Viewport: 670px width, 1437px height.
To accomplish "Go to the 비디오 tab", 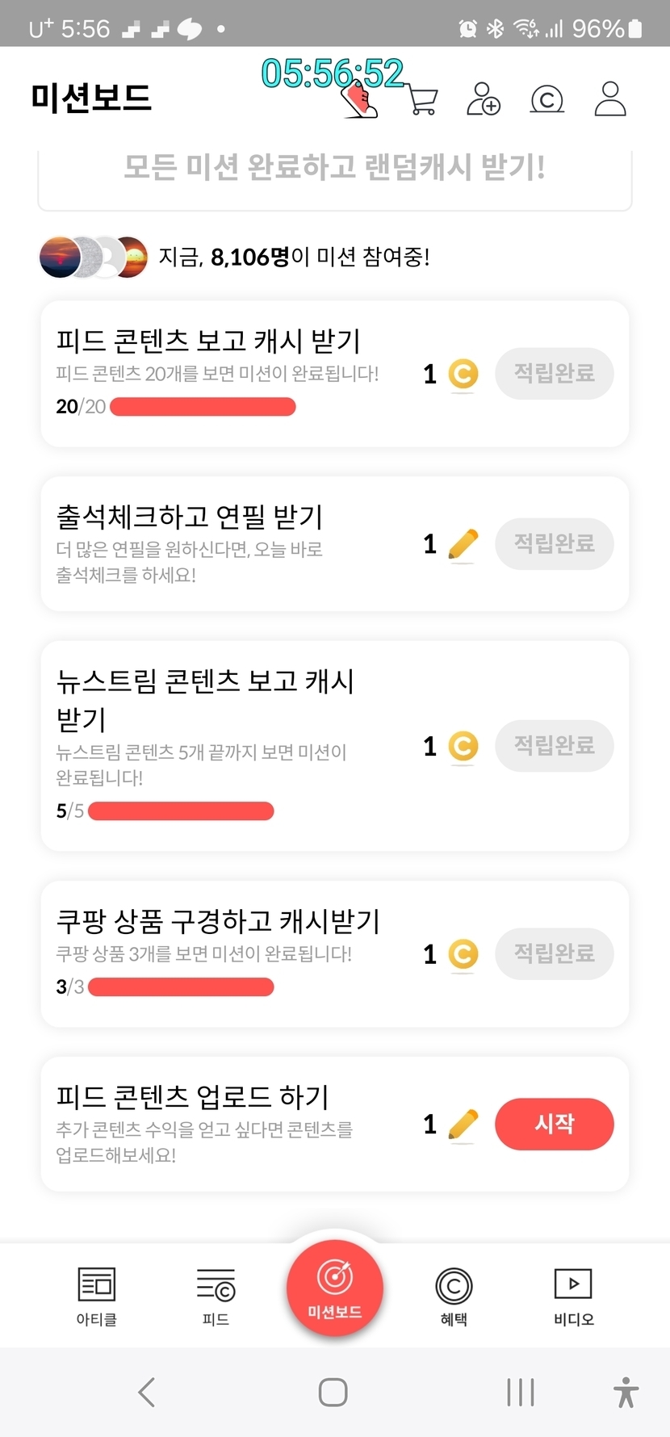I will pos(573,1296).
